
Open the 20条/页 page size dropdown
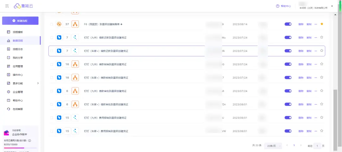[273, 146]
